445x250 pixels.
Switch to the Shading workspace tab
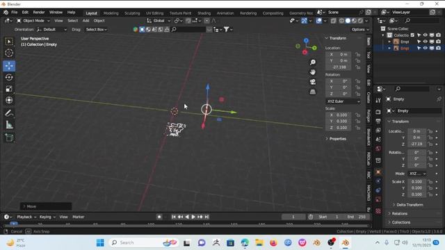[x=204, y=13]
